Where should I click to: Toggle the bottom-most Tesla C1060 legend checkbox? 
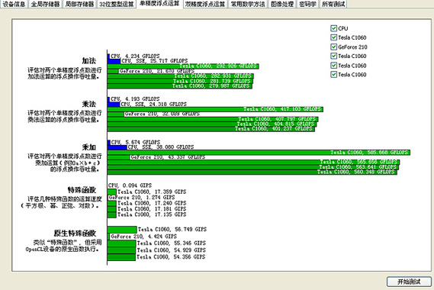point(333,75)
